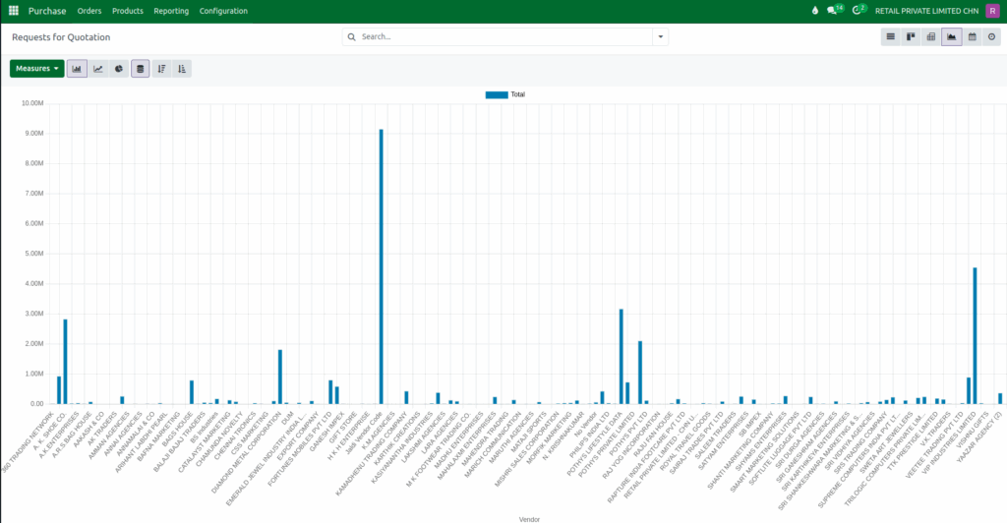The image size is (1007, 523).
Task: Click the 5.00M y-axis value
Action: coord(34,254)
